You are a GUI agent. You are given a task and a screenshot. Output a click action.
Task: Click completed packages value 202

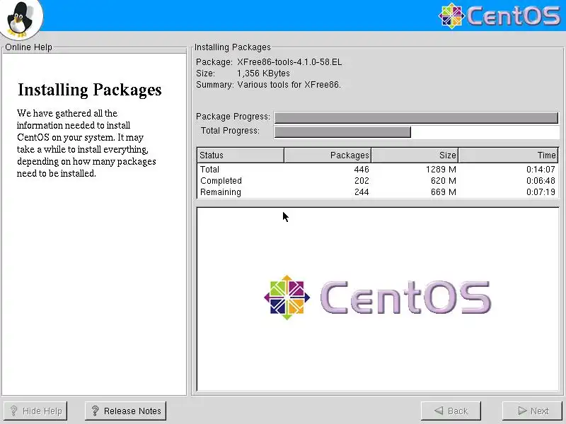click(362, 181)
